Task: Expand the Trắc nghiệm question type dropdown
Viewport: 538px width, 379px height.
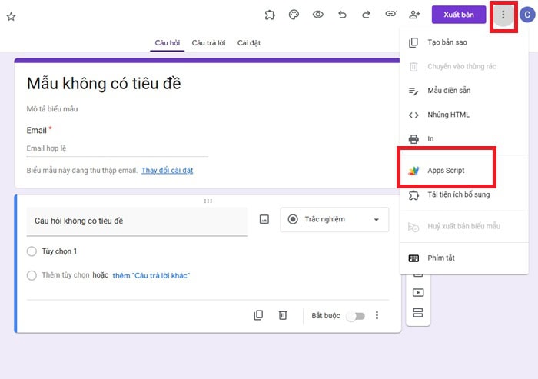Action: pos(334,219)
